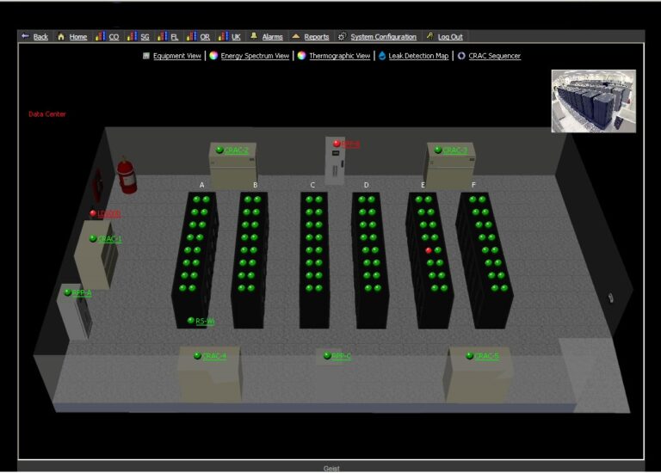The height and width of the screenshot is (473, 661).
Task: Open the CRAC-4 unit label link
Action: point(214,356)
